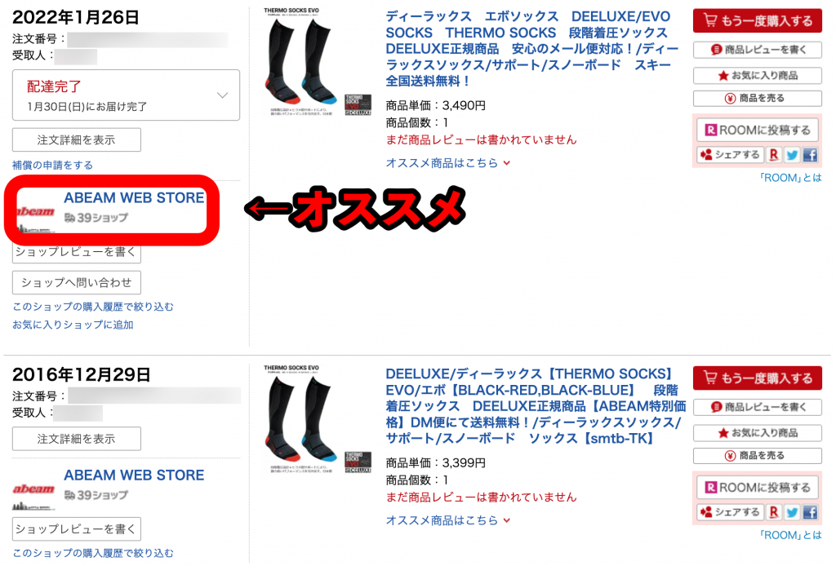The image size is (836, 566).
Task: Click Rakuten R share icon for 2016 order
Action: pos(774,512)
